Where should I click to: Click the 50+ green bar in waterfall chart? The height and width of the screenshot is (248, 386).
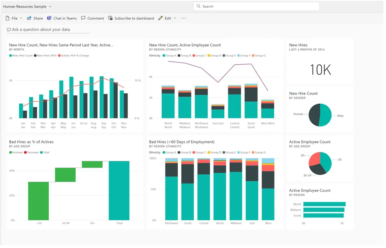point(92,164)
